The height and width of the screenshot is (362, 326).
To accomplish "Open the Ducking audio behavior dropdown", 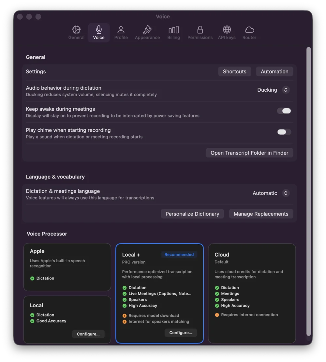I will click(x=273, y=90).
